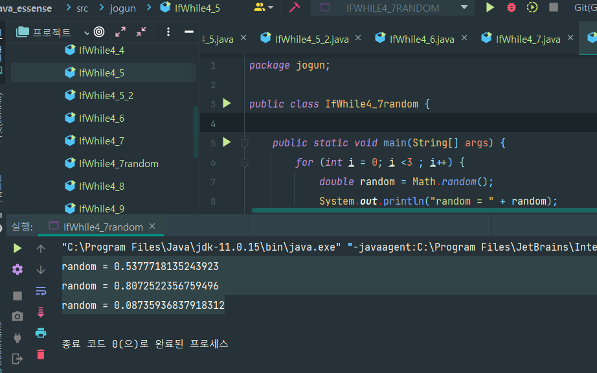
Task: Open run configuration dropdown IFWHILE4_7RANDOM
Action: coord(392,8)
